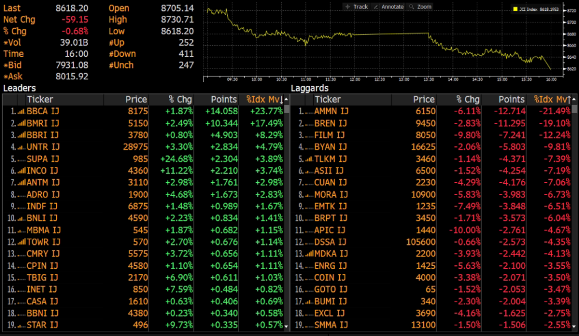Open the AMMN IJ laggard ticker

tap(330, 111)
